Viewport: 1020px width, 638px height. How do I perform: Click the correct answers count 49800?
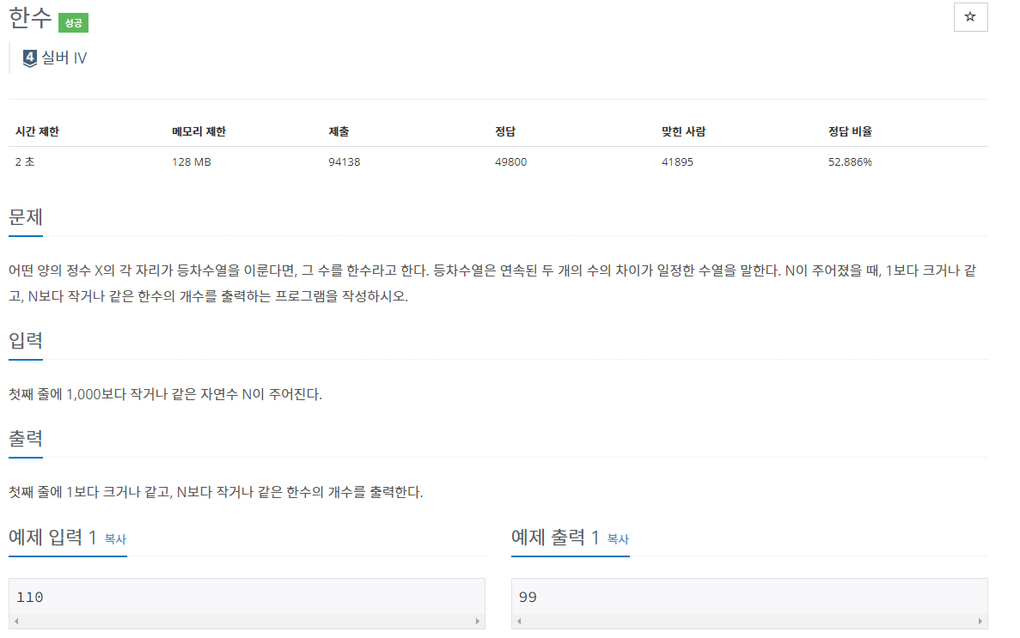pyautogui.click(x=510, y=162)
